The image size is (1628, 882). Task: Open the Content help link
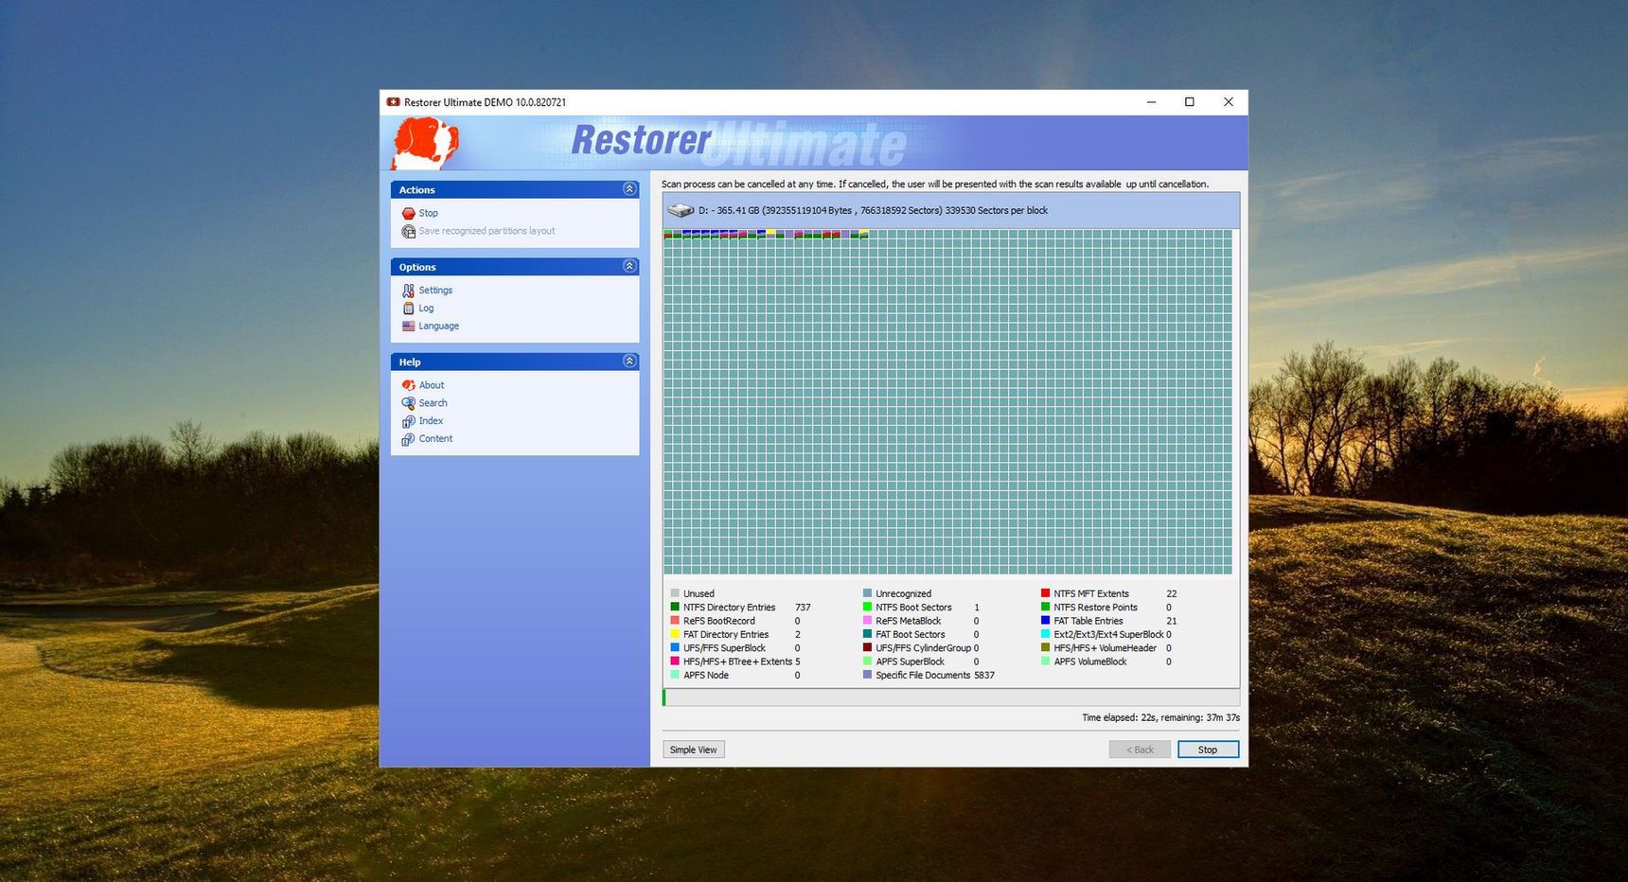pos(435,439)
